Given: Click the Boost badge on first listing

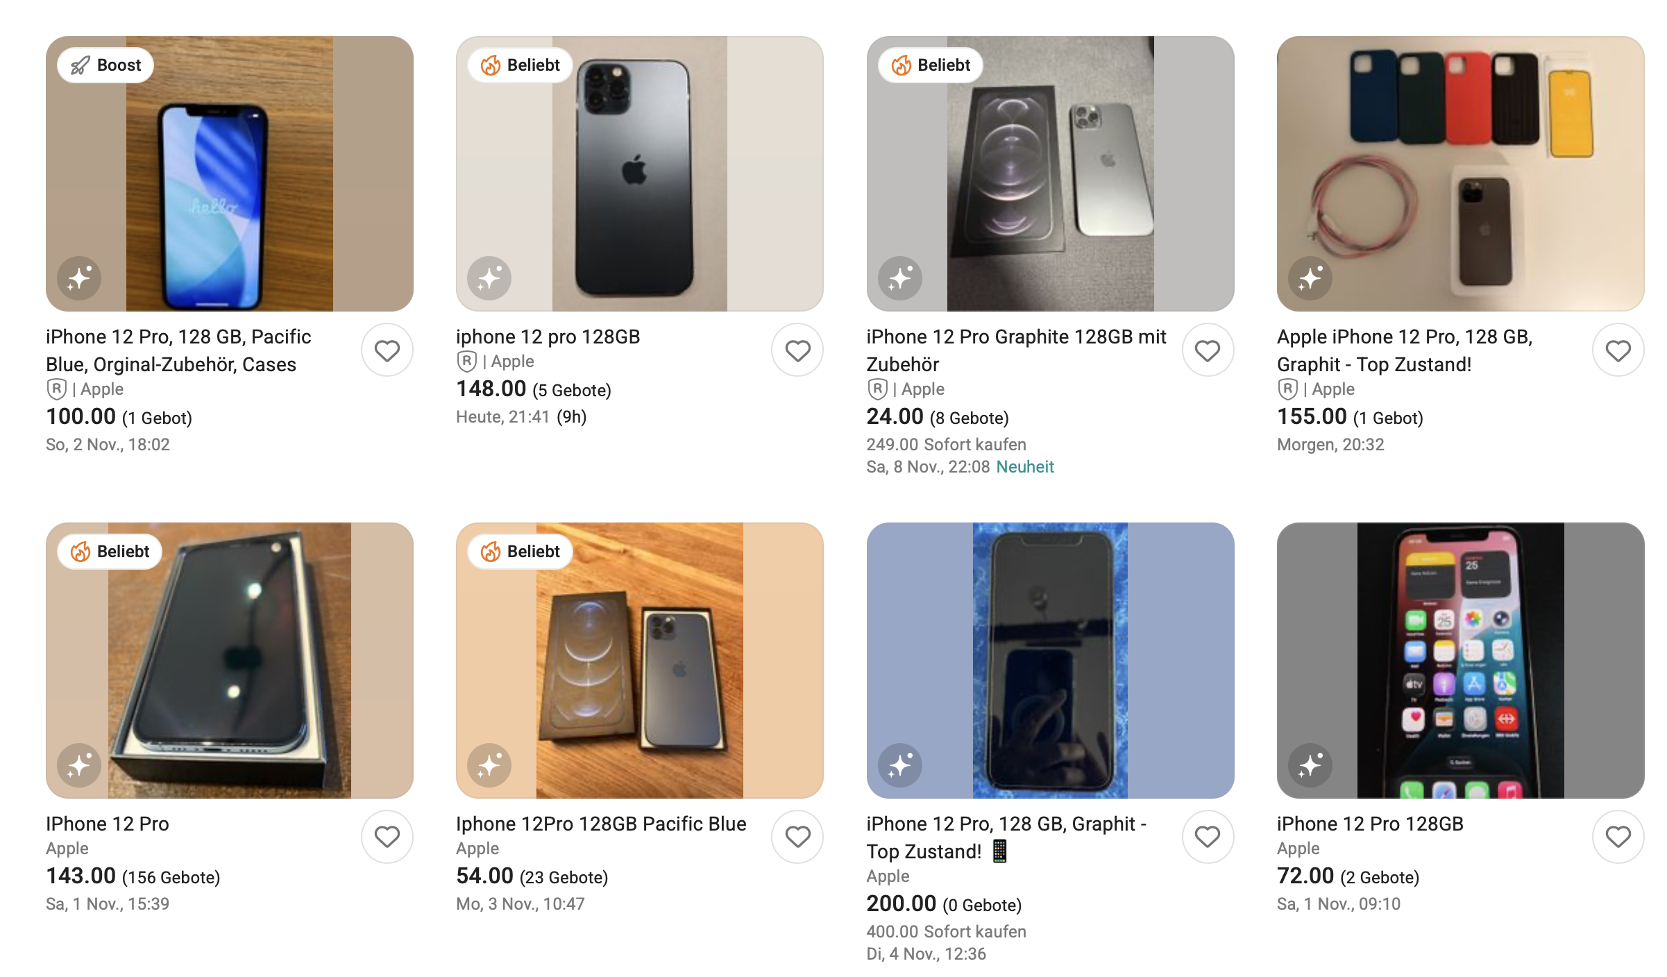Looking at the screenshot, I should click(x=105, y=65).
